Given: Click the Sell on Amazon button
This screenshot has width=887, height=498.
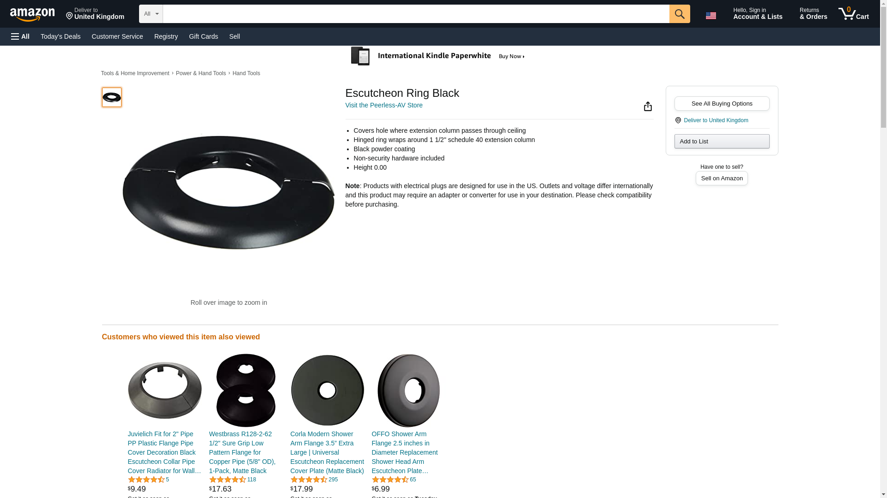Looking at the screenshot, I should (x=722, y=178).
